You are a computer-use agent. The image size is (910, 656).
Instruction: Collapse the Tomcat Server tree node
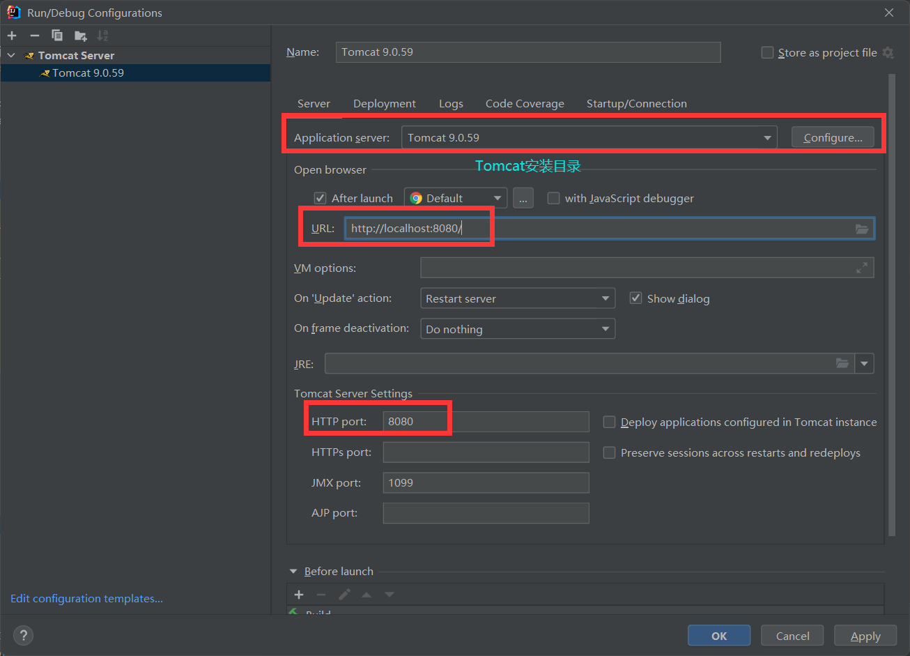11,55
